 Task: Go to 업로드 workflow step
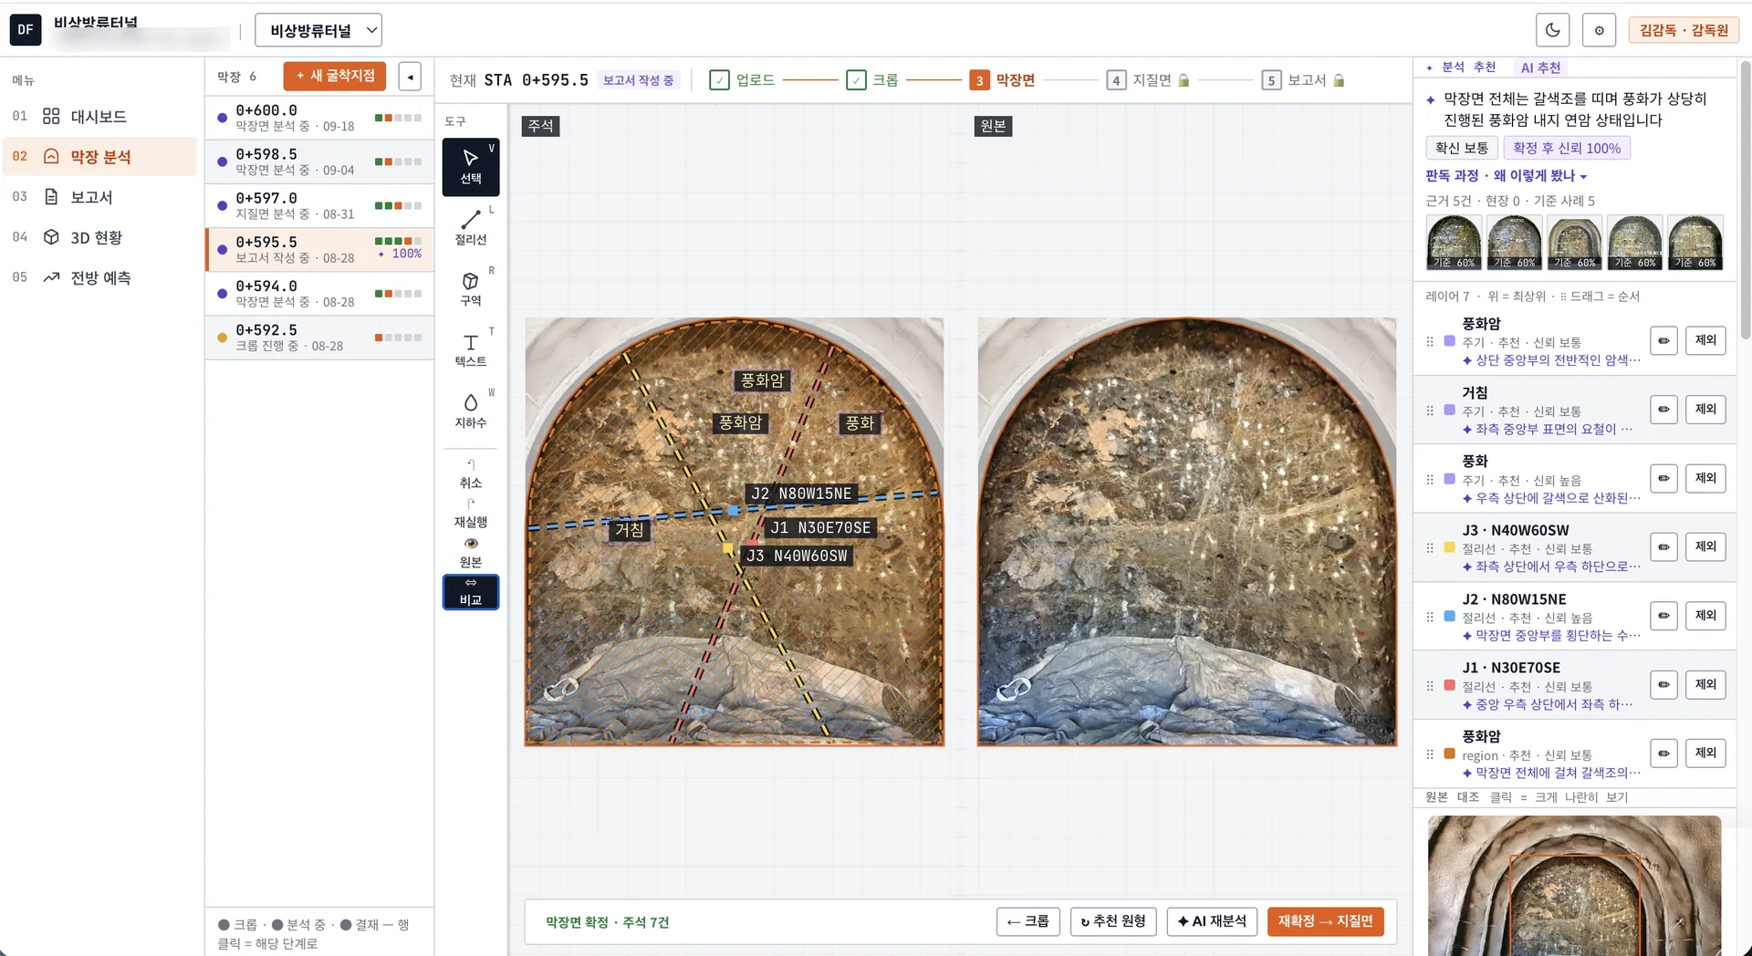(x=743, y=80)
